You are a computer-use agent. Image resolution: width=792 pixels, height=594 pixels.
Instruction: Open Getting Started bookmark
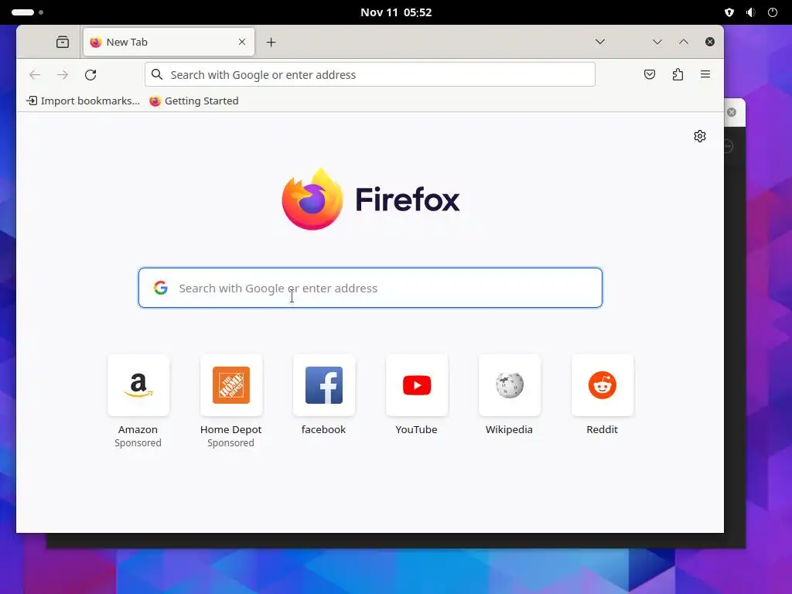[x=194, y=101]
